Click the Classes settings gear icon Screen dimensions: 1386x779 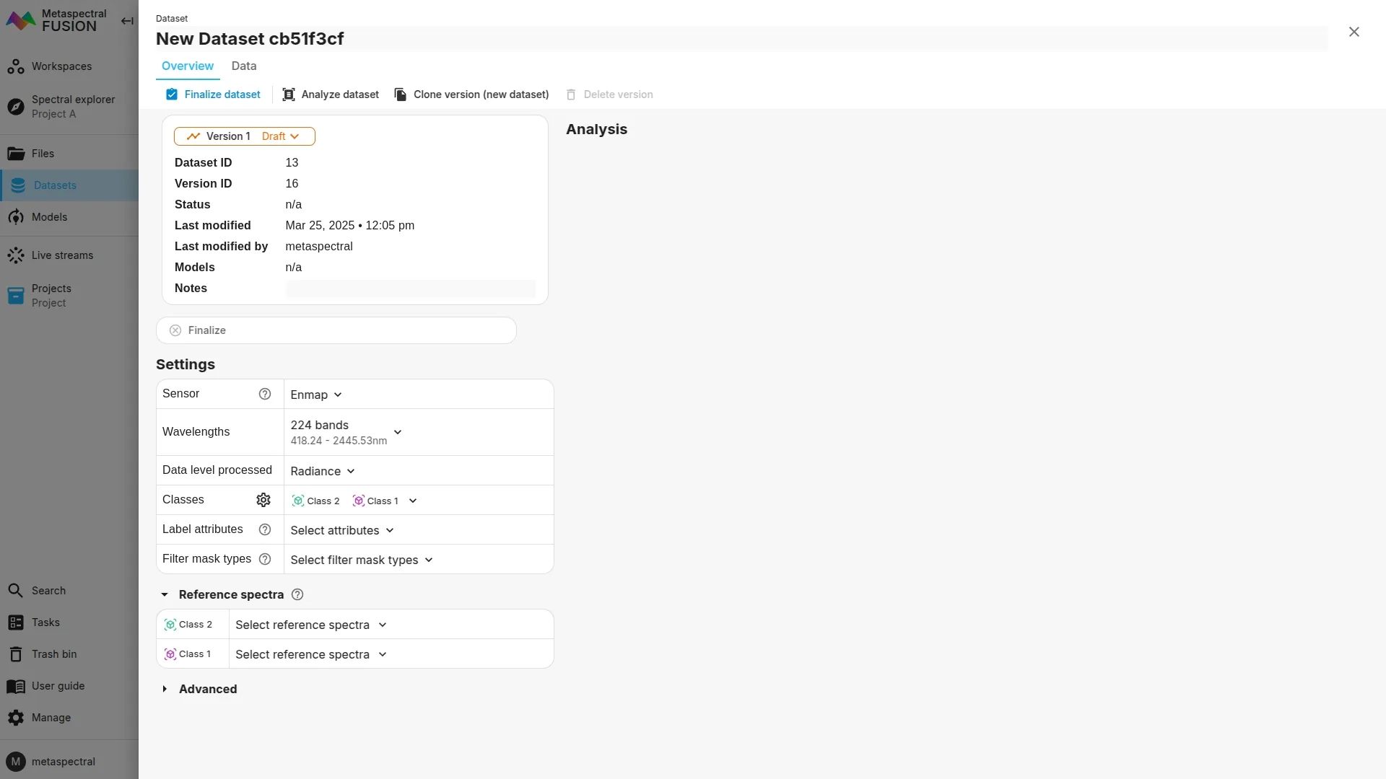pos(263,500)
